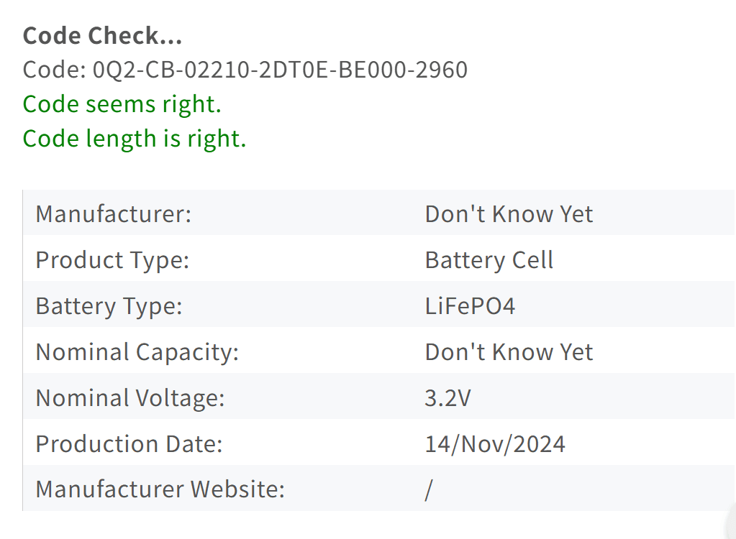Click the "Manufacturer Website:" row label
736x539 pixels.
click(x=160, y=490)
